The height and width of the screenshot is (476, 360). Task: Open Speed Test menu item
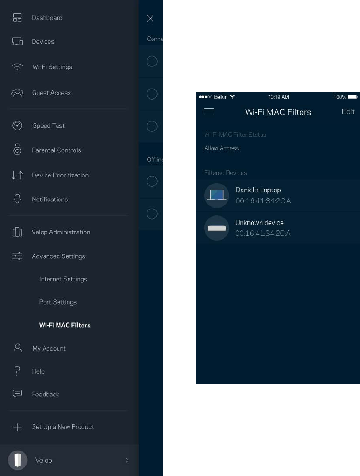click(49, 125)
